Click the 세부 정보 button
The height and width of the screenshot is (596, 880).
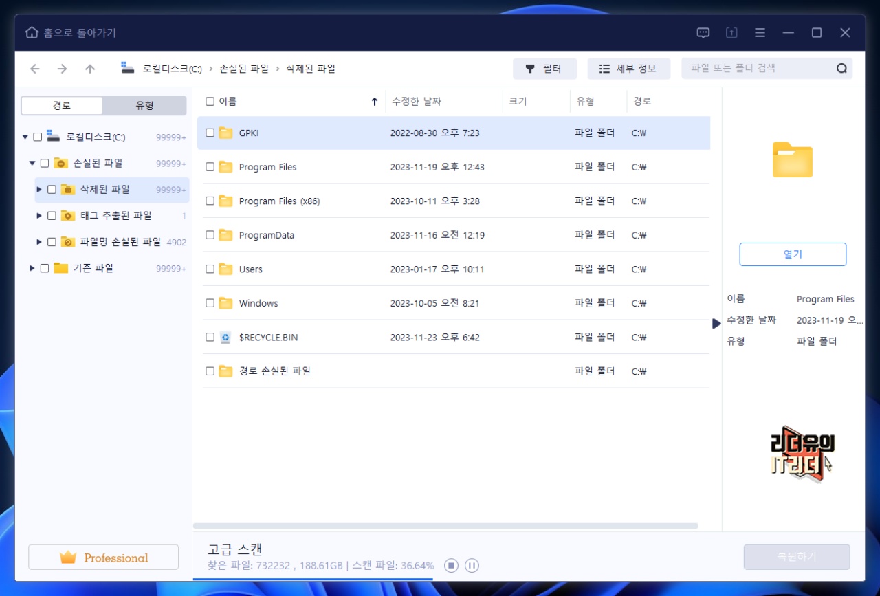(628, 69)
